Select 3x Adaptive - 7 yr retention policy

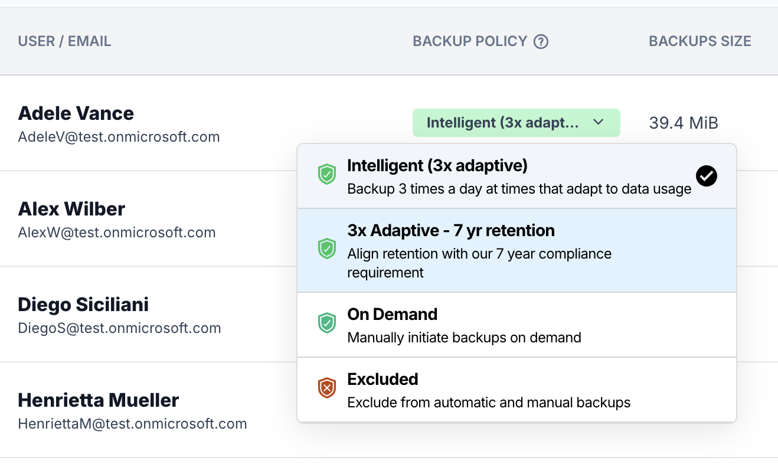tap(517, 250)
